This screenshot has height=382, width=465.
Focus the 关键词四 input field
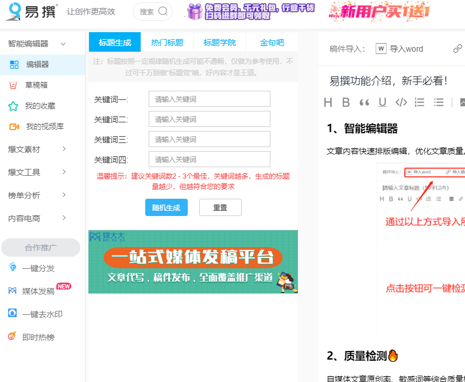[210, 159]
